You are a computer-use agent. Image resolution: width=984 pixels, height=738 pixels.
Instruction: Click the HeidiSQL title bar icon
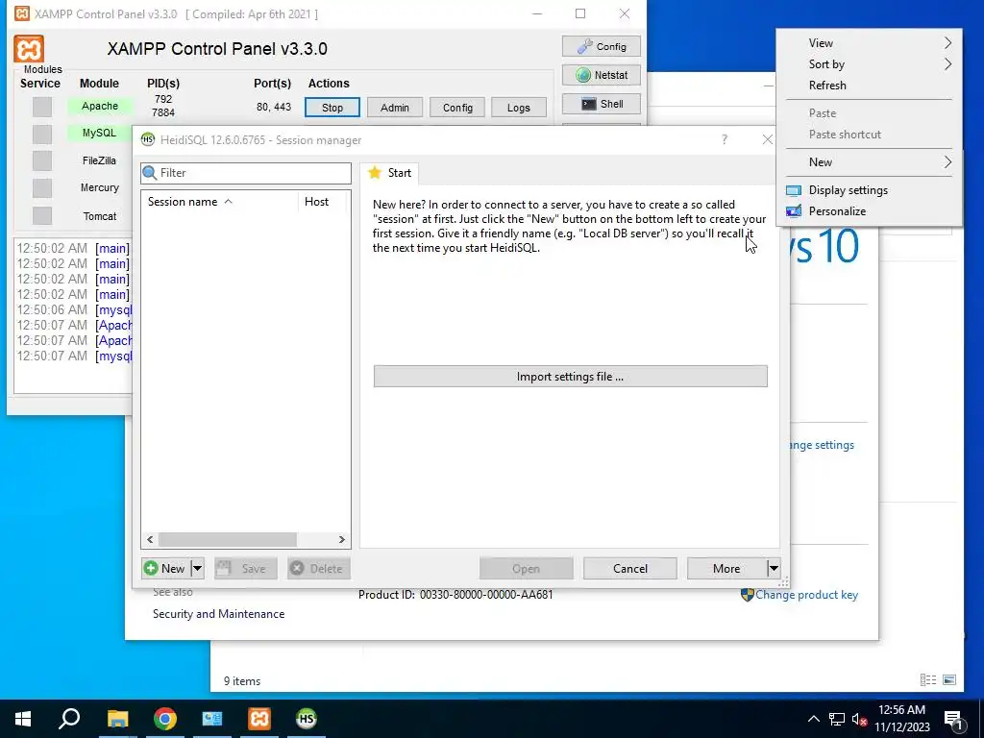pyautogui.click(x=147, y=140)
